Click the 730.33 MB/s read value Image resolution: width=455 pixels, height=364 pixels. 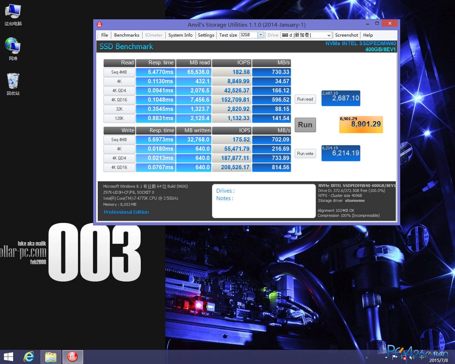pos(272,72)
